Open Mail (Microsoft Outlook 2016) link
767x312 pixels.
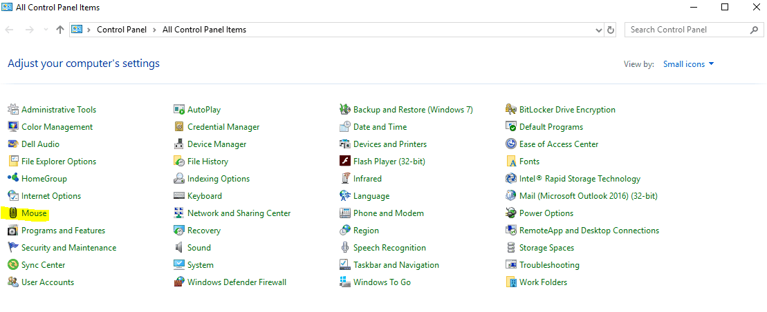pos(589,196)
